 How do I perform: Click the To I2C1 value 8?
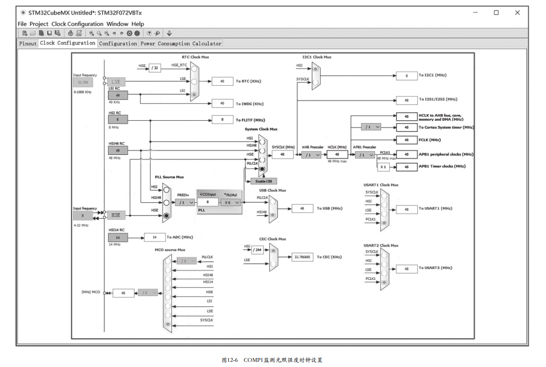(407, 76)
